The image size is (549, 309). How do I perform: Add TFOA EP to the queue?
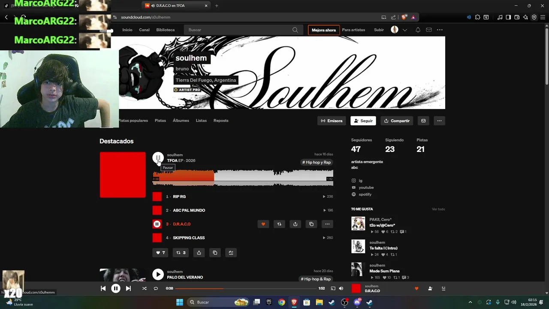(x=231, y=253)
